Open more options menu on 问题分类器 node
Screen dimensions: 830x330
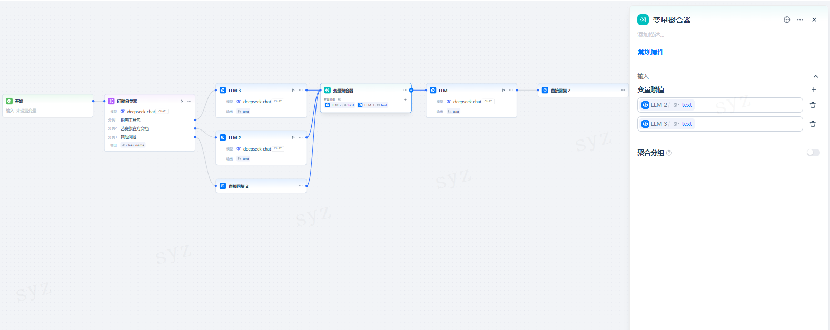189,101
